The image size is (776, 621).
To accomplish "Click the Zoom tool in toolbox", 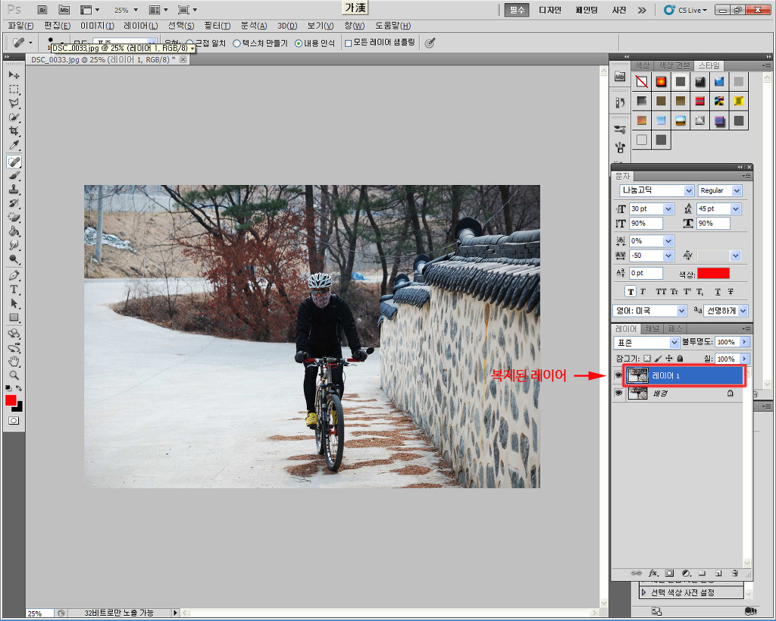I will (14, 375).
